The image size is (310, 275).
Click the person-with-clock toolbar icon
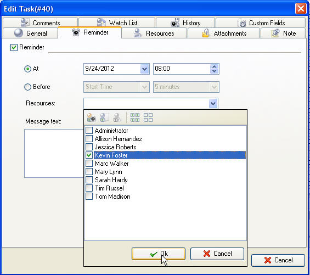click(x=91, y=117)
